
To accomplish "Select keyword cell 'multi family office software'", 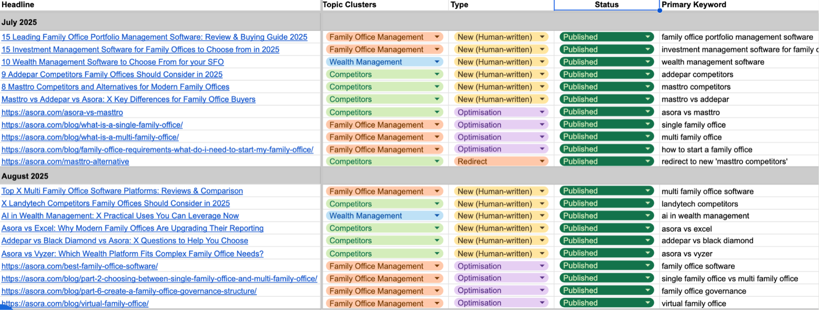I will (x=739, y=191).
